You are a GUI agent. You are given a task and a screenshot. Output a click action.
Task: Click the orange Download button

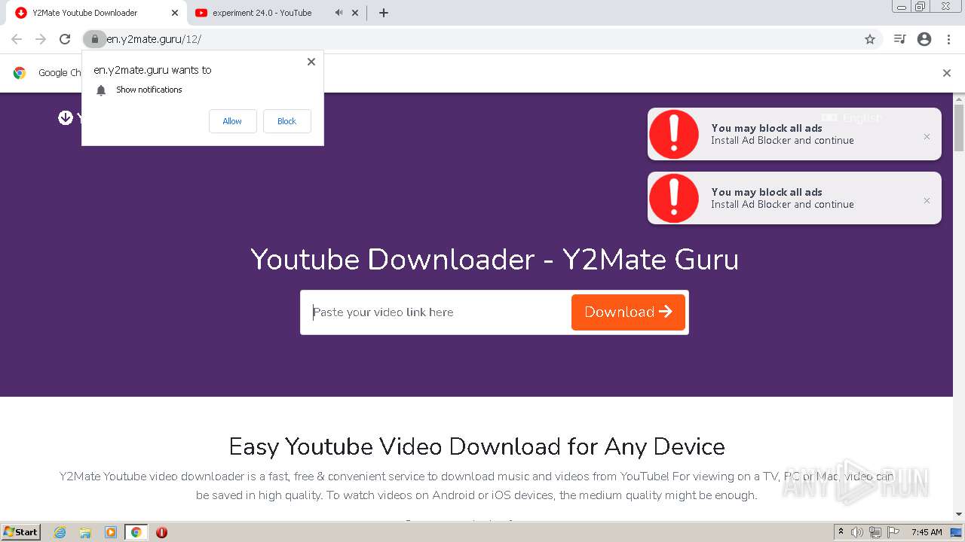tap(628, 312)
